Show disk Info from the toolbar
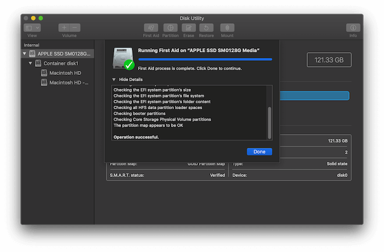The image size is (384, 252). 353,28
